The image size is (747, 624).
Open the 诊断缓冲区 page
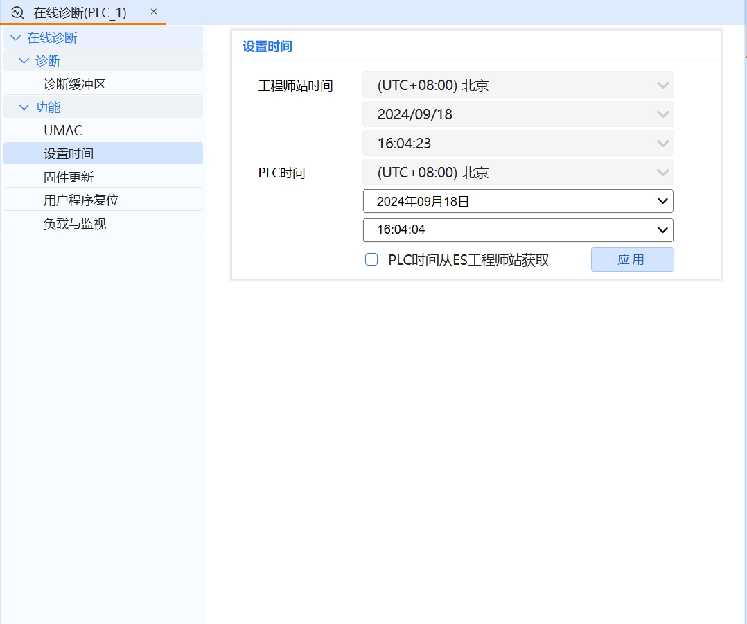point(74,85)
